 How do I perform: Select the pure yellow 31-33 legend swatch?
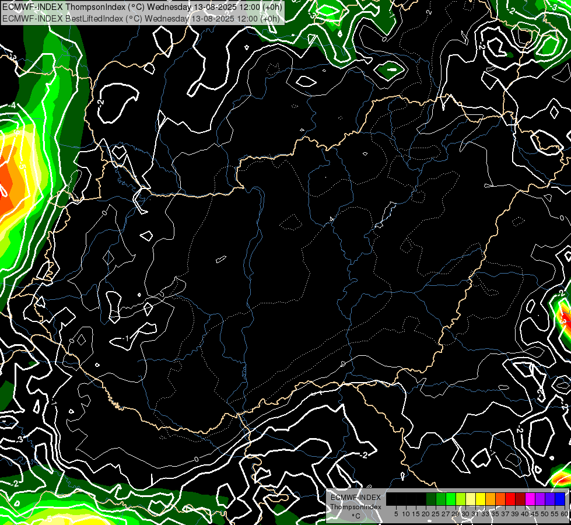481,499
